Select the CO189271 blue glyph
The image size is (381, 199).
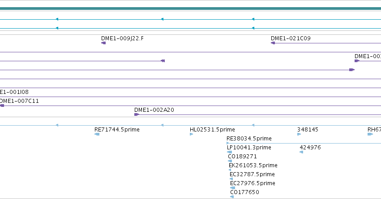[230, 161]
